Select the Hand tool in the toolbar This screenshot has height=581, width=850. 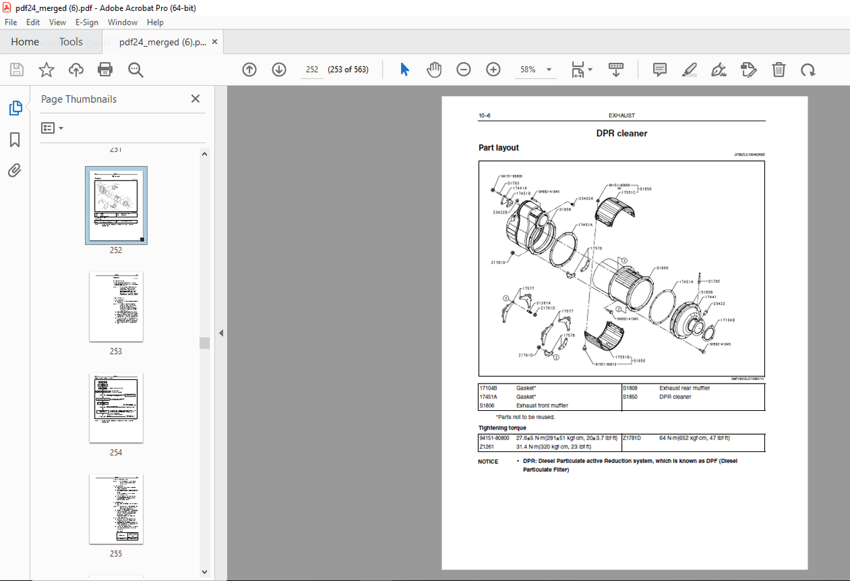click(434, 69)
